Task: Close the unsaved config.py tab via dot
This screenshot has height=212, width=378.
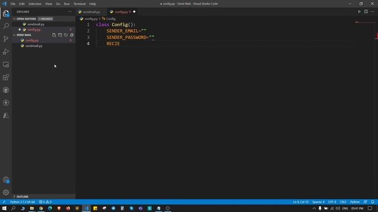Action: coord(134,12)
